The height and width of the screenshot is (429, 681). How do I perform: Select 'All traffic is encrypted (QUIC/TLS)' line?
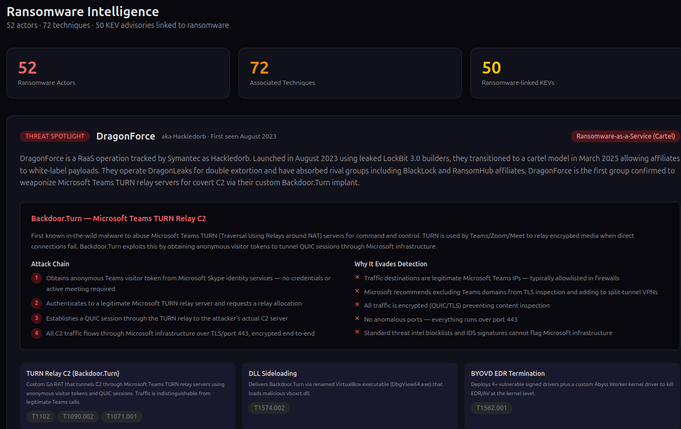pos(457,306)
